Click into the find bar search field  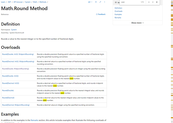click(x=130, y=2)
